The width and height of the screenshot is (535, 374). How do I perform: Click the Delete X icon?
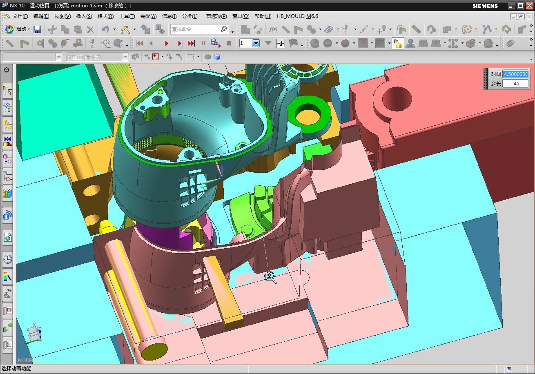[x=90, y=29]
